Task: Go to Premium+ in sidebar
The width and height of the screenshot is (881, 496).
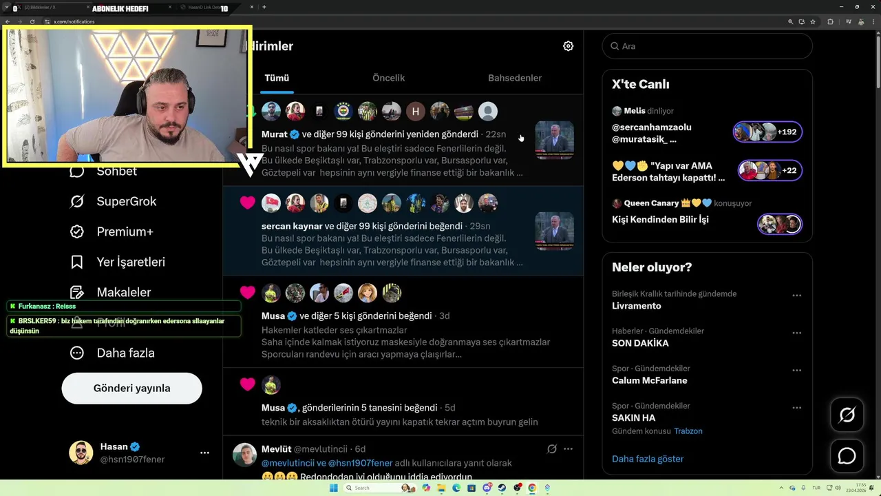Action: 111,231
